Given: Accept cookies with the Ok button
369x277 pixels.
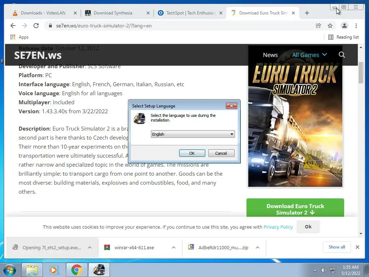Looking at the screenshot, I should point(308,227).
